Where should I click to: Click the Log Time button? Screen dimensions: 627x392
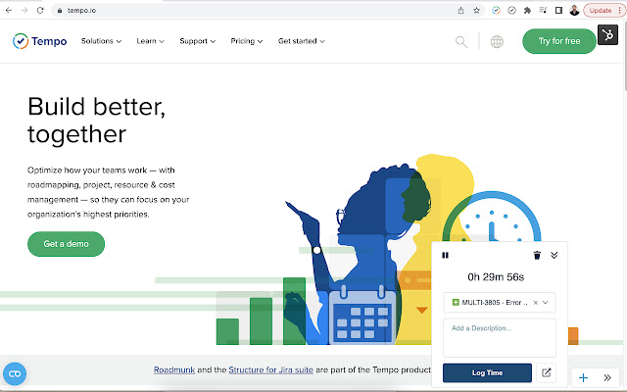click(x=487, y=372)
